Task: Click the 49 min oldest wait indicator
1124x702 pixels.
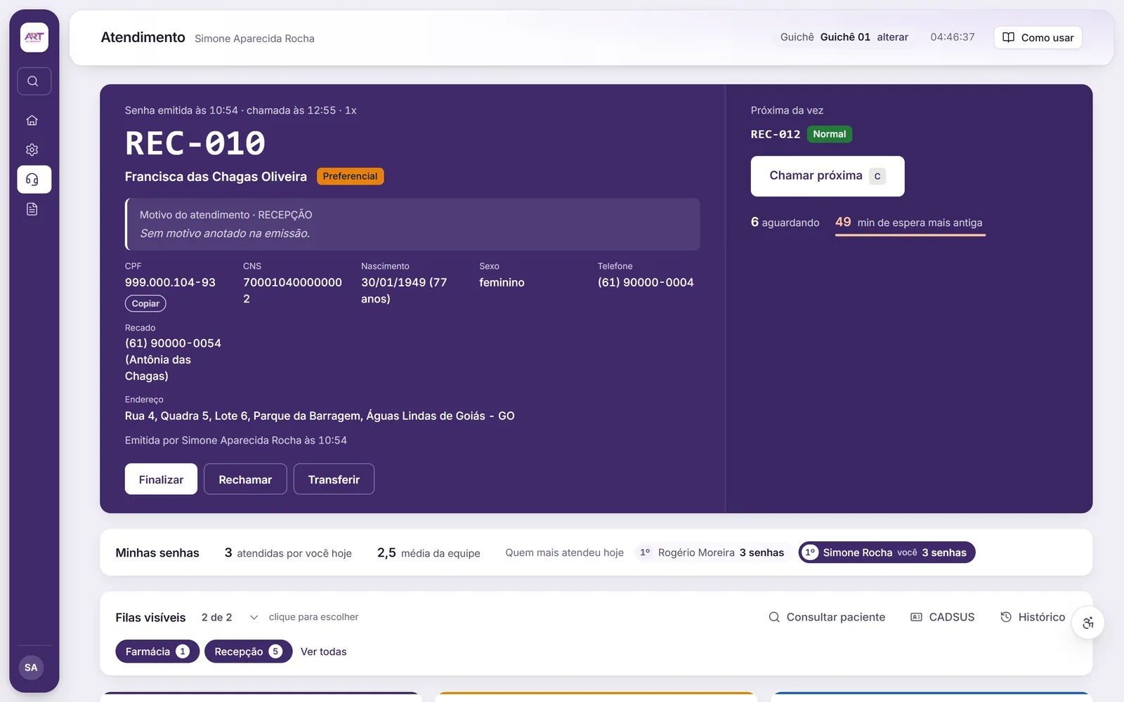Action: pyautogui.click(x=910, y=223)
